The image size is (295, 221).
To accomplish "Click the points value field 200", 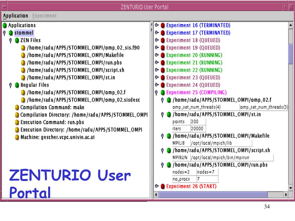I will (198, 122).
